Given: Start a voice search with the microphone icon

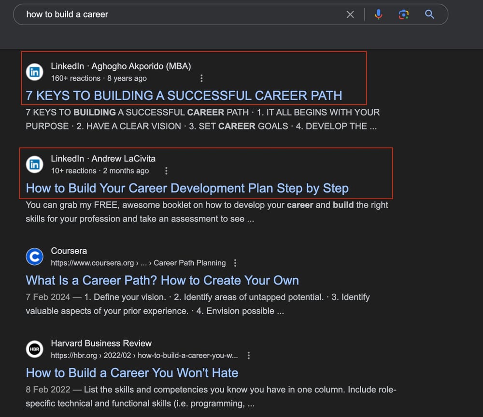Looking at the screenshot, I should coord(379,14).
